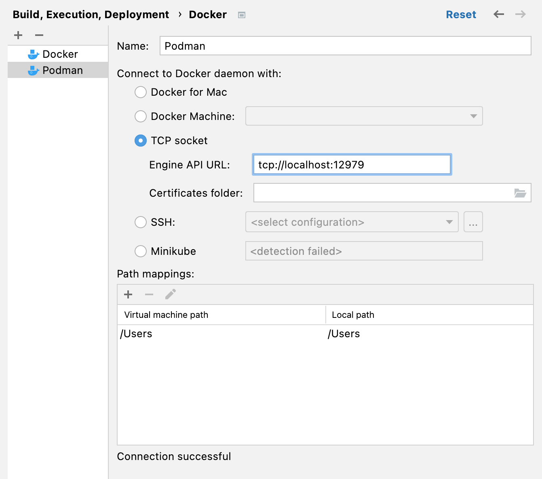Click the project-level settings icon next to Docker breadcrumb
Image resolution: width=542 pixels, height=479 pixels.
point(242,15)
